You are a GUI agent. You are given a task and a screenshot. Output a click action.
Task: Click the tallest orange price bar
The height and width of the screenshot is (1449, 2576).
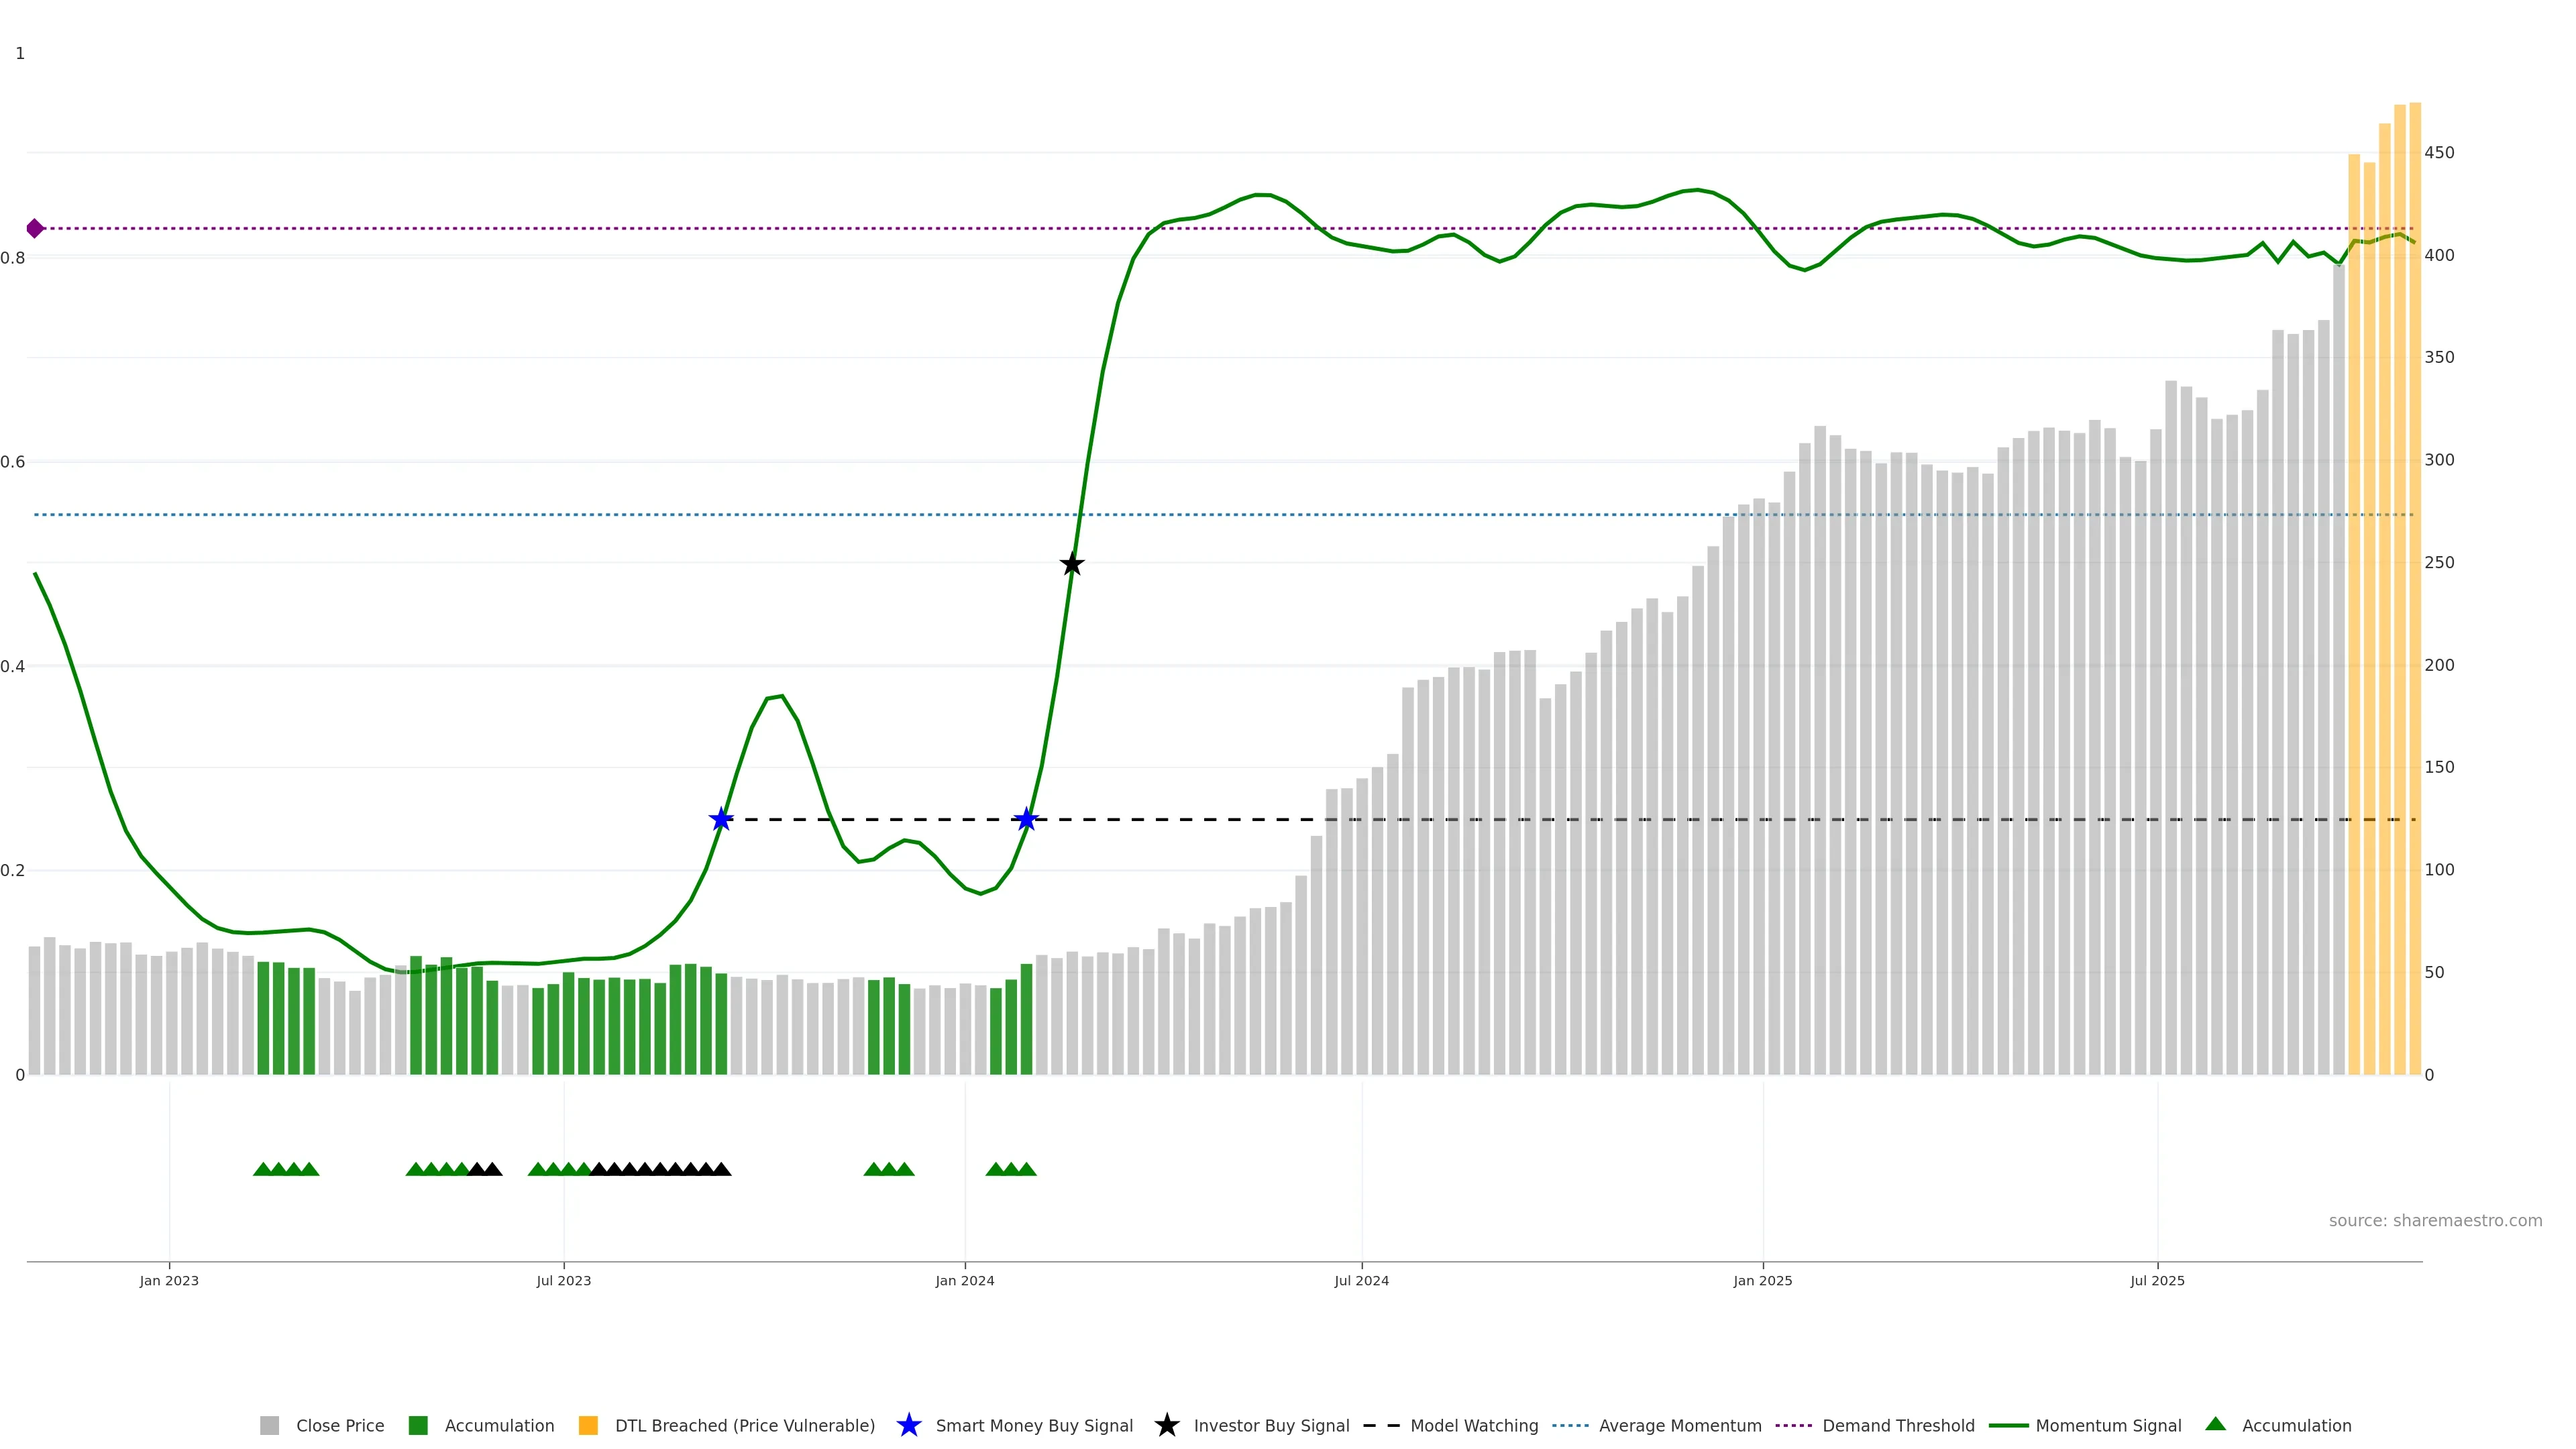tap(2415, 600)
